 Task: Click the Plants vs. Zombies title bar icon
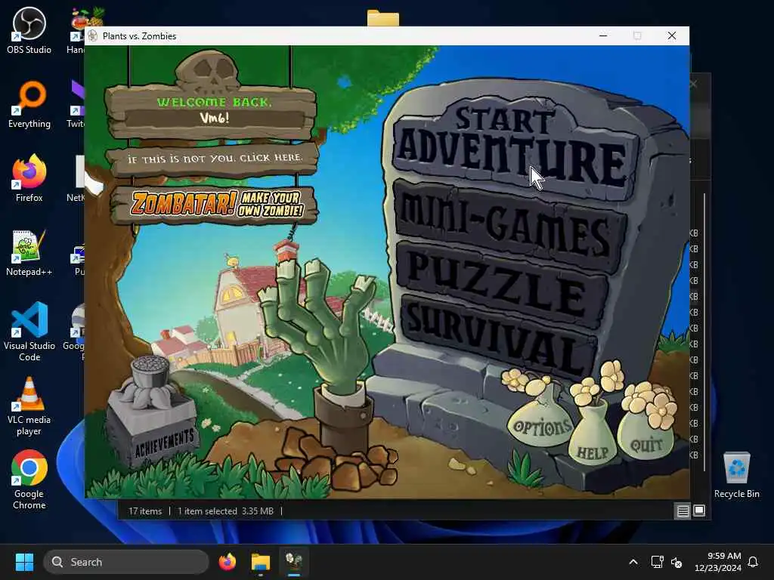tap(93, 35)
